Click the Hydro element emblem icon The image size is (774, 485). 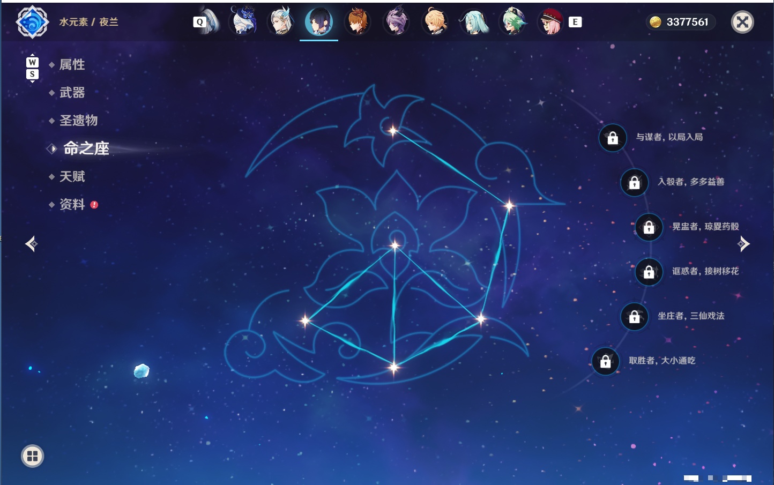[x=33, y=22]
